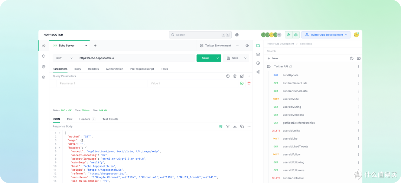The width and height of the screenshot is (401, 183).
Task: Switch to the Authorization tab
Action: click(115, 69)
